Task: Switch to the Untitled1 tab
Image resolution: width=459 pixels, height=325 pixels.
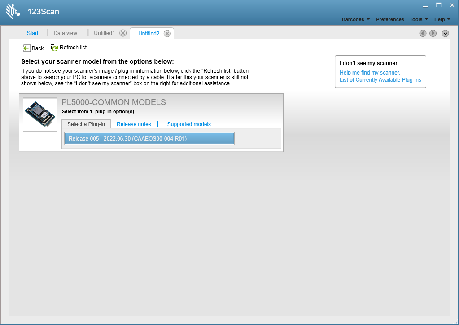Action: click(x=105, y=33)
